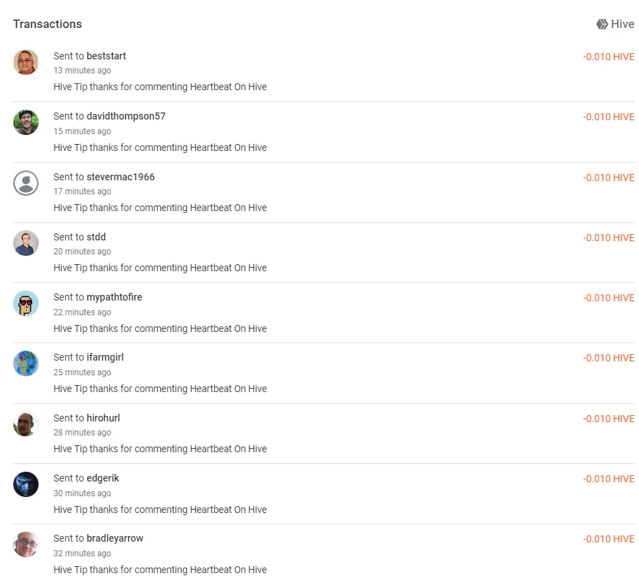Open davidthompson57's avatar picture
639x578 pixels.
tap(26, 122)
